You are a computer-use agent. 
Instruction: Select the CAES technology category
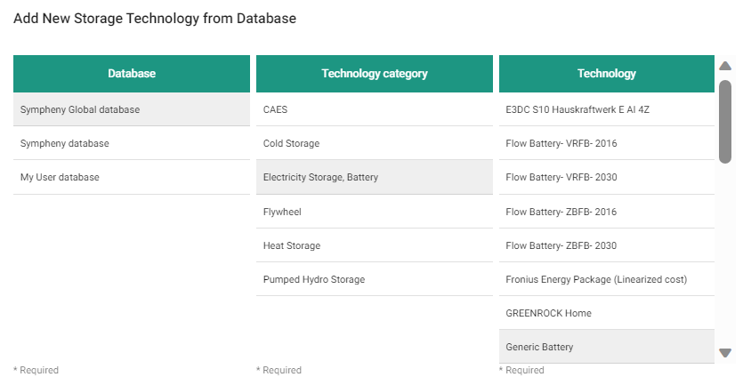tap(374, 109)
